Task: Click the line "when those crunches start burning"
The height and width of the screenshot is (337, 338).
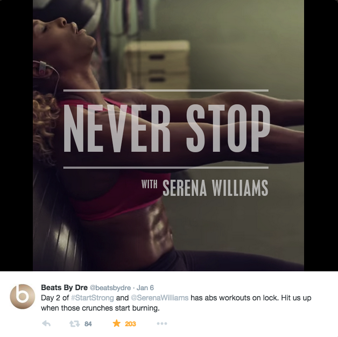Action: pyautogui.click(x=100, y=308)
